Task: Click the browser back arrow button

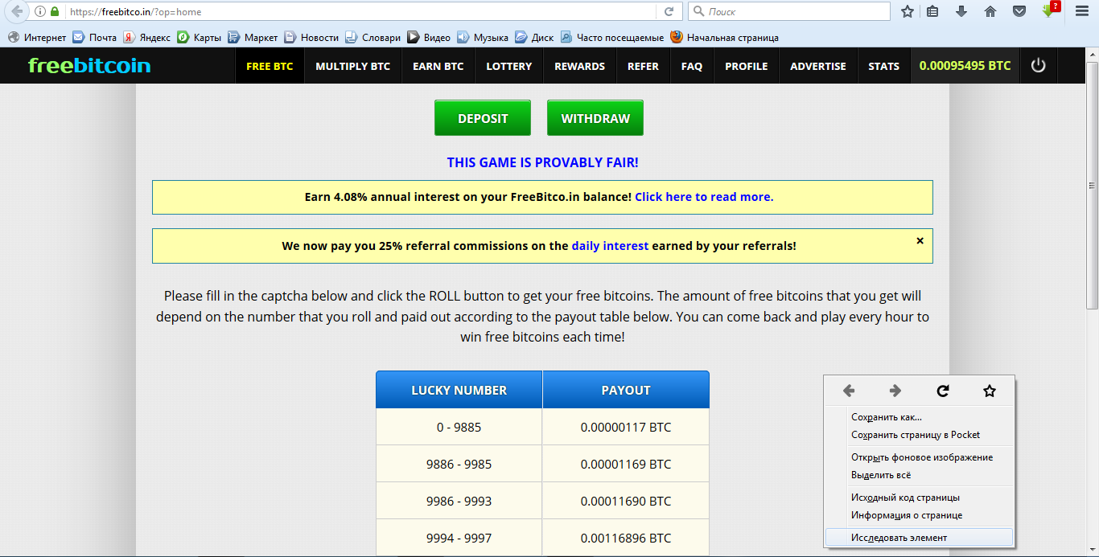Action: (x=15, y=11)
